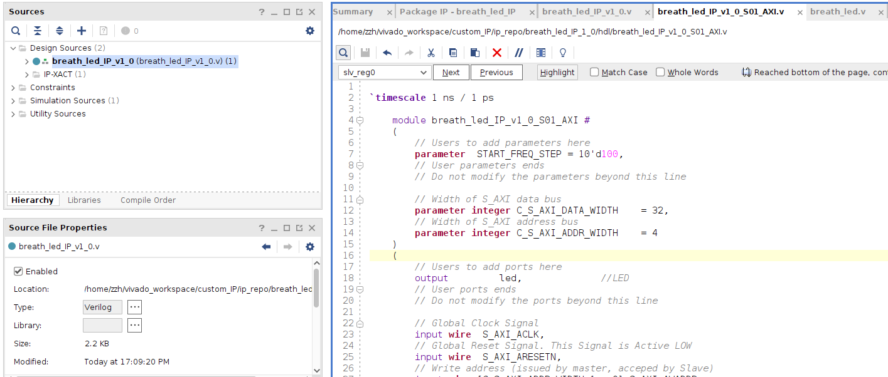Click the C_S_AXI_DATA_WIDTH parameter line

pos(542,210)
